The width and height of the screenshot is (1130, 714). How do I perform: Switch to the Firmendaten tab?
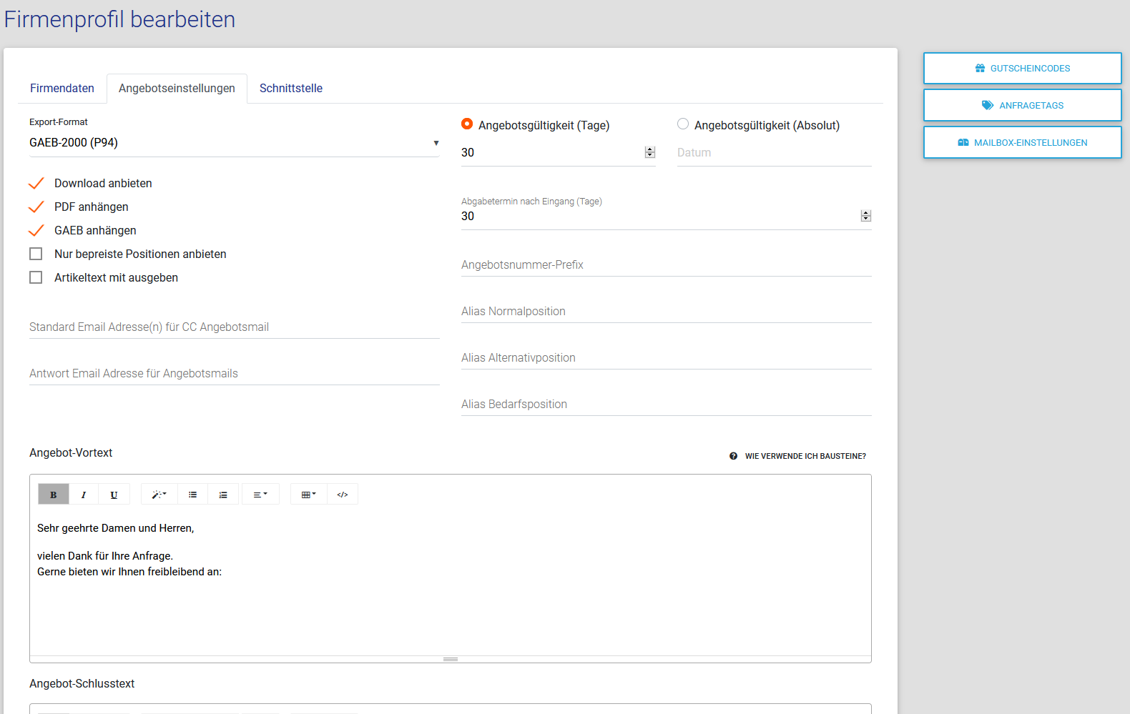click(62, 89)
